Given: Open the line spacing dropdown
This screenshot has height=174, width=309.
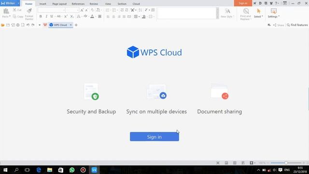Looking at the screenshot, I should point(137,17).
